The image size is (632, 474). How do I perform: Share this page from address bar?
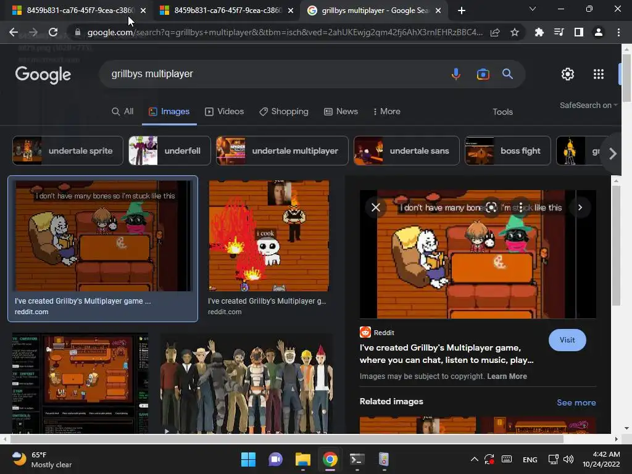click(495, 32)
